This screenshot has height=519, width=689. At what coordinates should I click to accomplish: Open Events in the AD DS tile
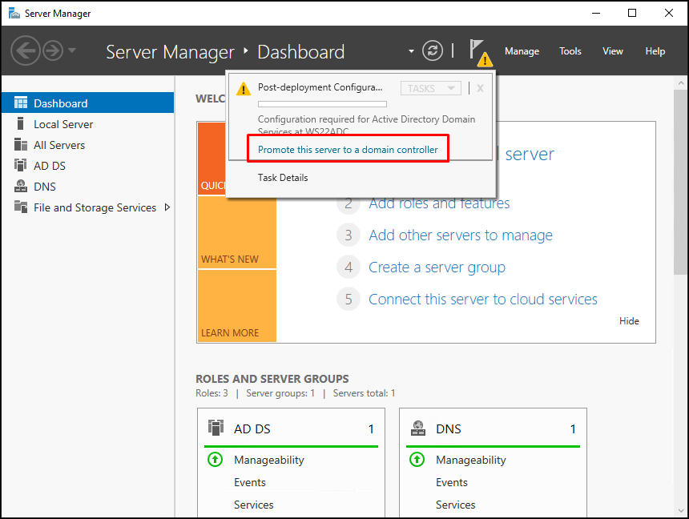point(250,482)
